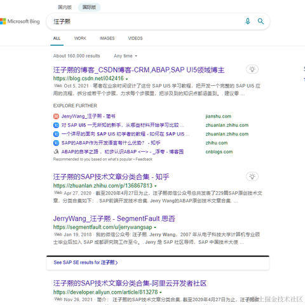Open lightbulb insight icon beside 知乎 result
The width and height of the screenshot is (305, 305).
point(252,177)
